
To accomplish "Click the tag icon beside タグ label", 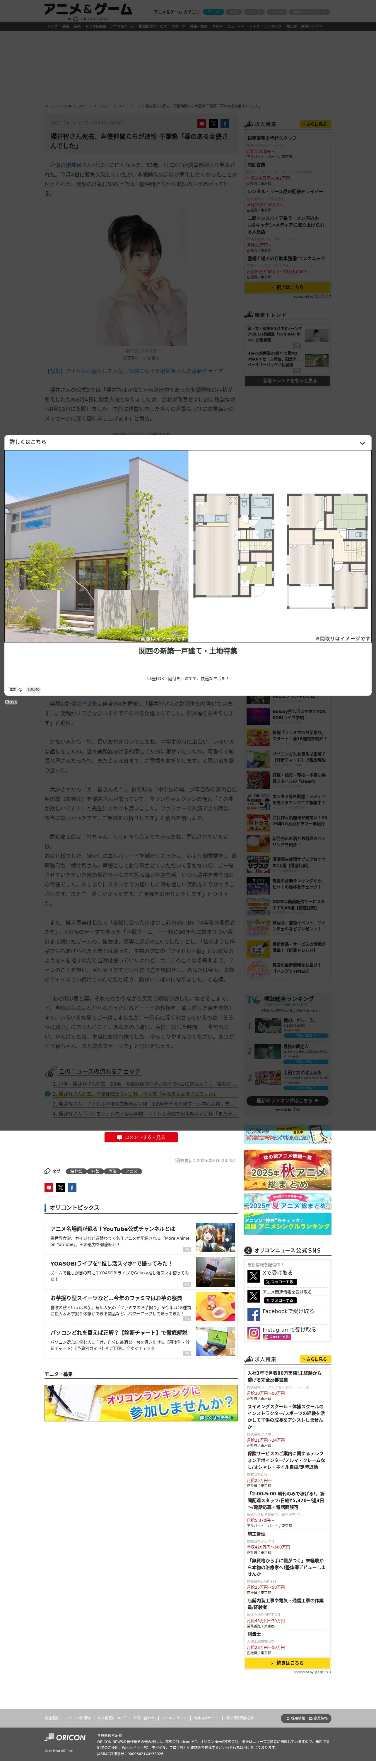I will (48, 1171).
